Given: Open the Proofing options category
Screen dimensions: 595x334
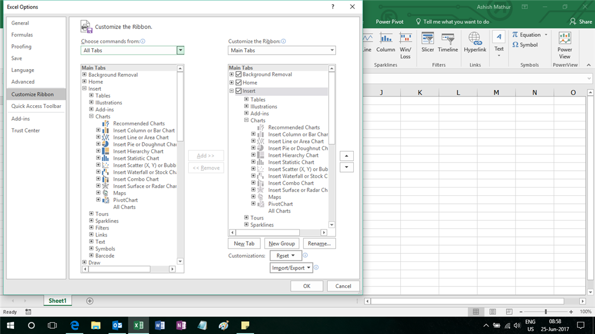Looking at the screenshot, I should [21, 46].
